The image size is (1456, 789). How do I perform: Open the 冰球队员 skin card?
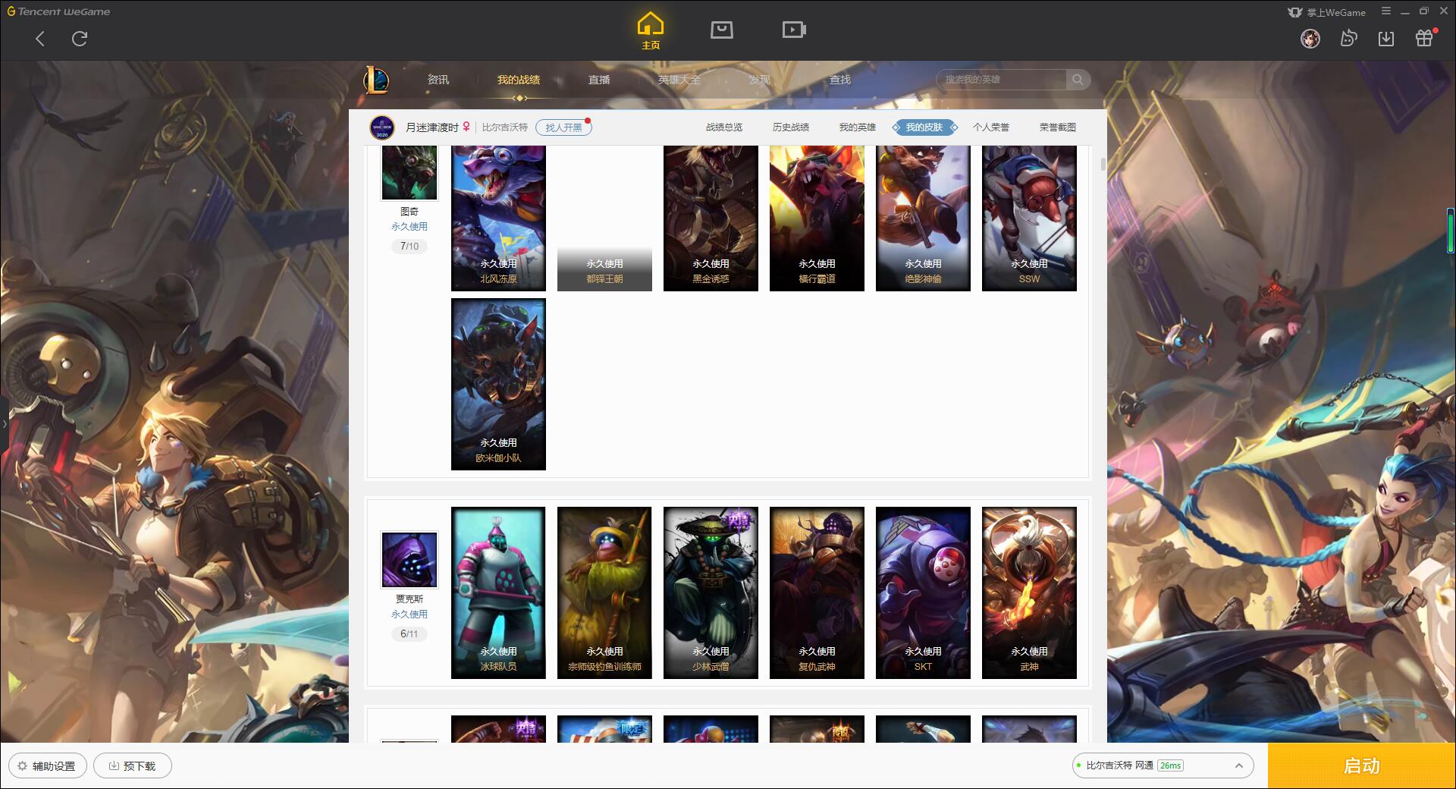coord(498,593)
